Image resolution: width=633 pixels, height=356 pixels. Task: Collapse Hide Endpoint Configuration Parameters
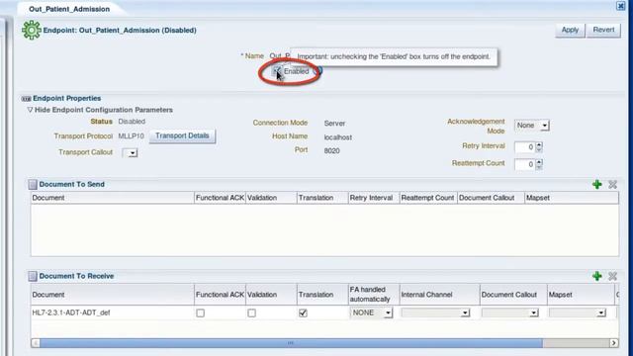pos(30,110)
